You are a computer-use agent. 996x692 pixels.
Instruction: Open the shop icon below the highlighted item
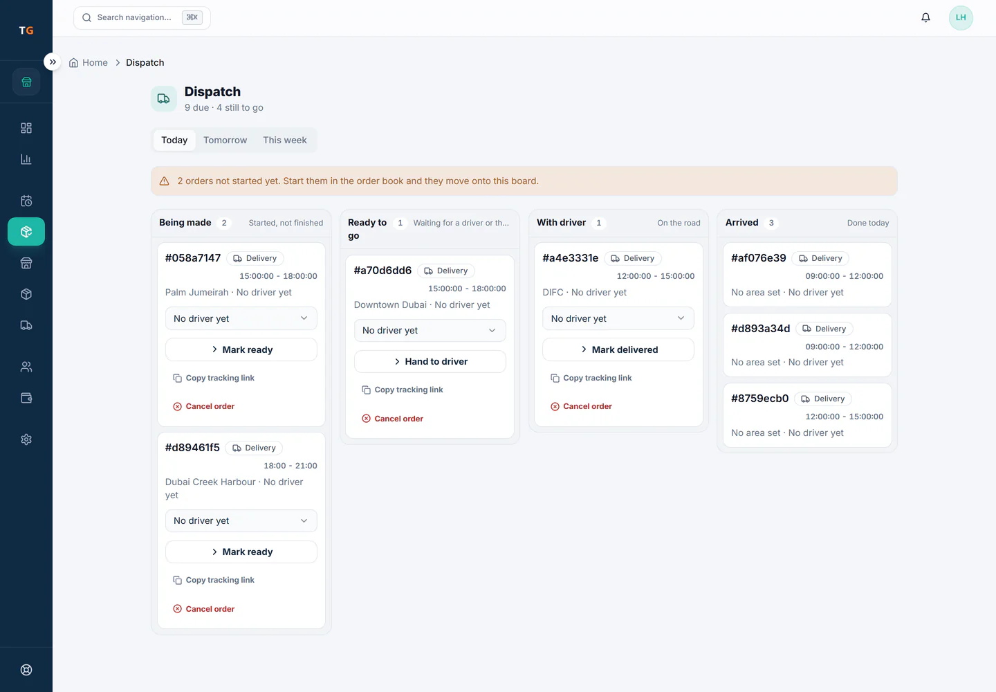click(x=26, y=263)
